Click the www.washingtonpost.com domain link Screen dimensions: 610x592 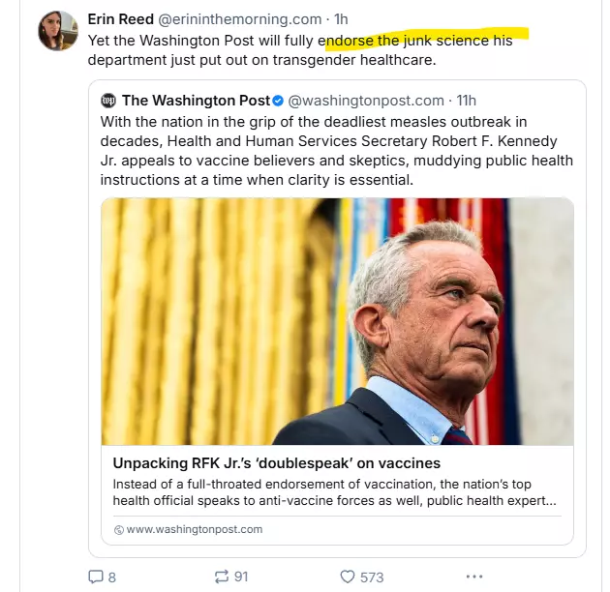coord(194,530)
